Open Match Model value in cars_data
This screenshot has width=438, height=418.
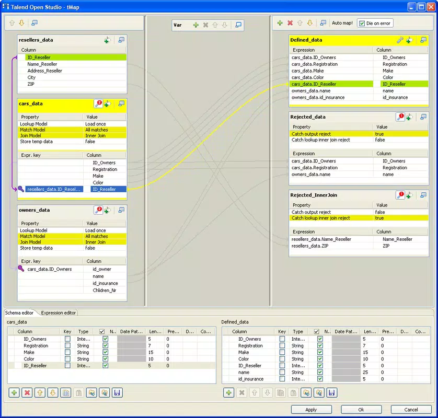105,130
